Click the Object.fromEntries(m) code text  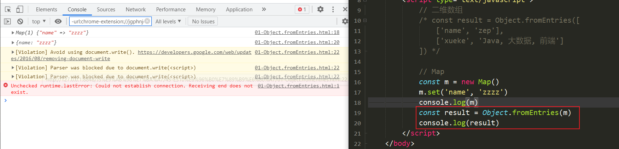(526, 113)
